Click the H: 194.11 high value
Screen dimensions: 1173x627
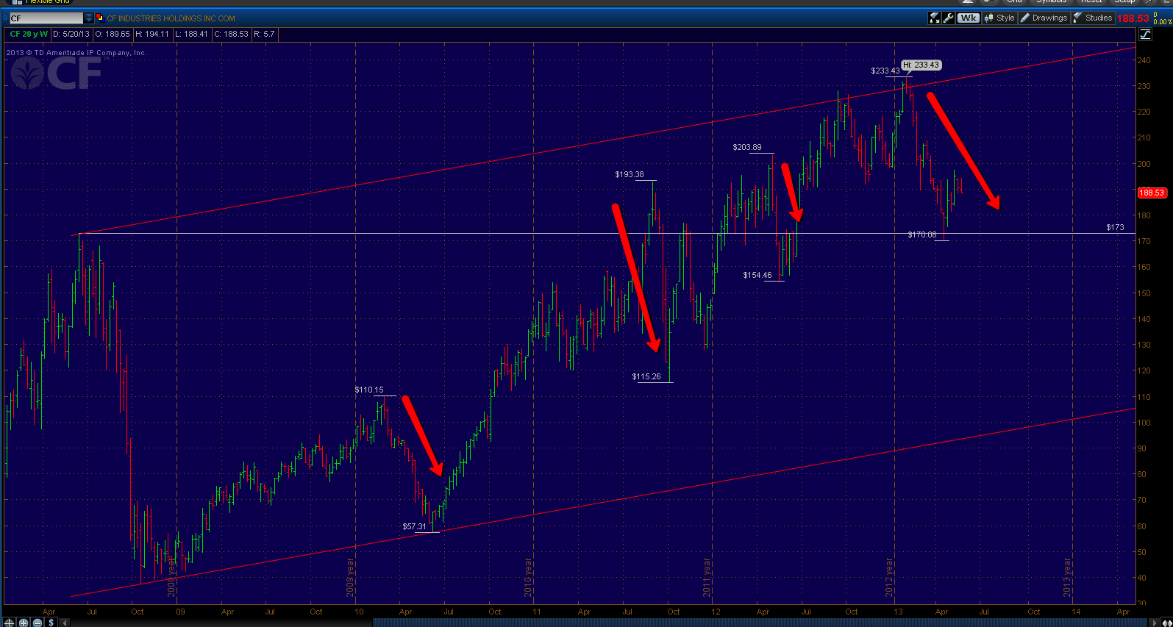pyautogui.click(x=152, y=34)
